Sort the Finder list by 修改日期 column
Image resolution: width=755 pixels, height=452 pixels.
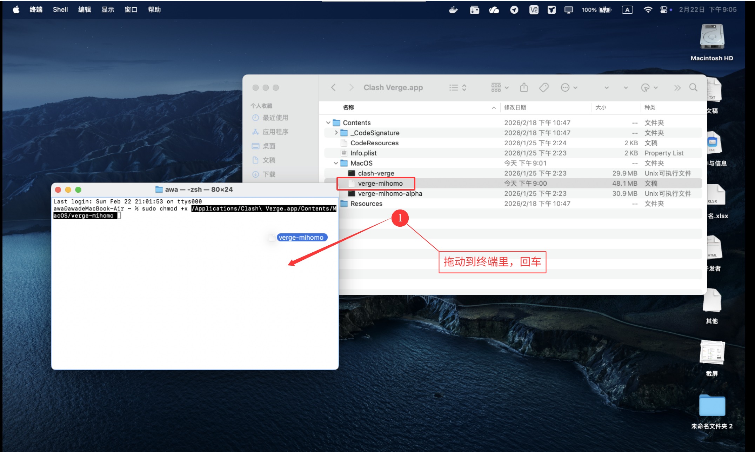(x=515, y=107)
